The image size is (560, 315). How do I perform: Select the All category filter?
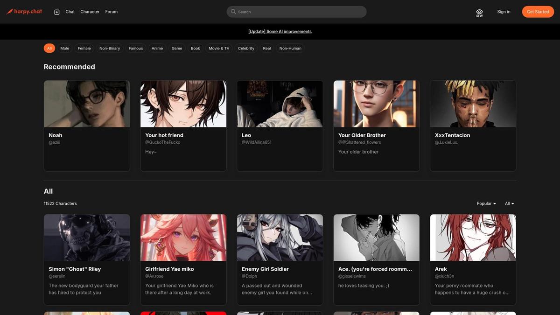click(x=49, y=48)
